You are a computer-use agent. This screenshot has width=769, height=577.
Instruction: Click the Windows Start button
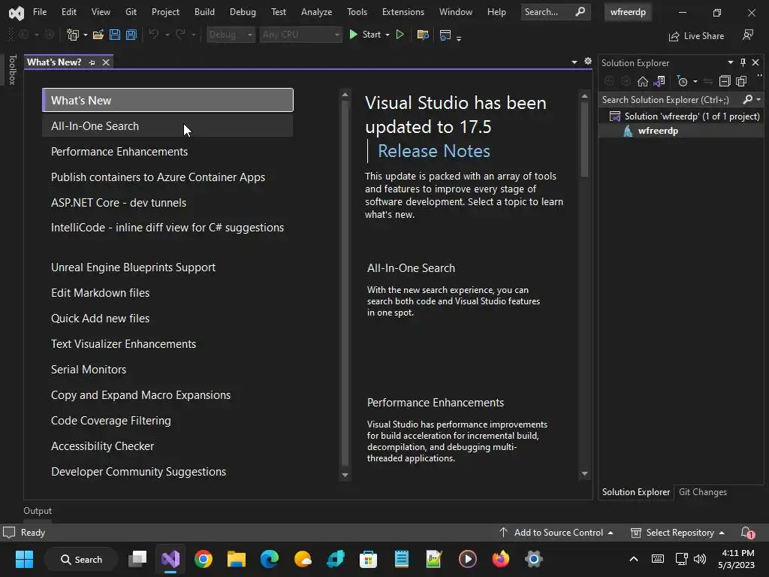click(24, 559)
